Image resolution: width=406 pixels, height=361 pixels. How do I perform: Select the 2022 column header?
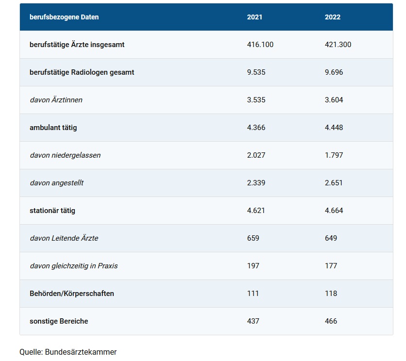tap(333, 17)
